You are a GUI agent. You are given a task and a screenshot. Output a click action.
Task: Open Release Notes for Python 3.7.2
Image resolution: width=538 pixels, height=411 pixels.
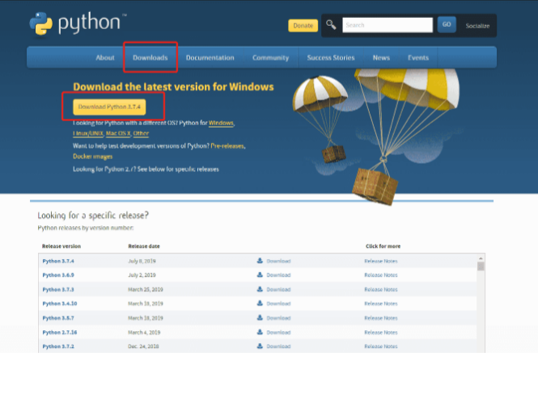tap(381, 346)
